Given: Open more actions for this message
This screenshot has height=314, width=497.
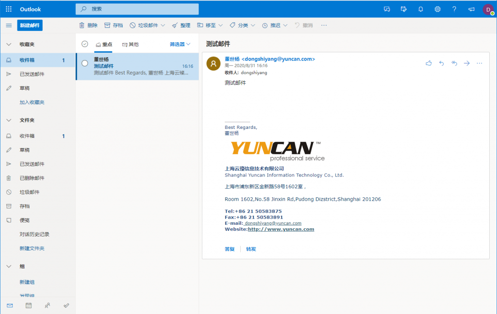Looking at the screenshot, I should [479, 63].
